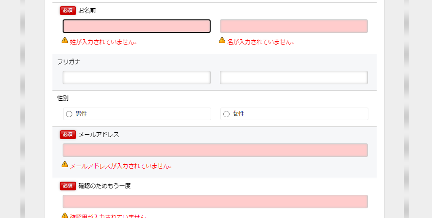The height and width of the screenshot is (218, 432).
Task: Select the 男性 radio button
Action: coord(69,114)
